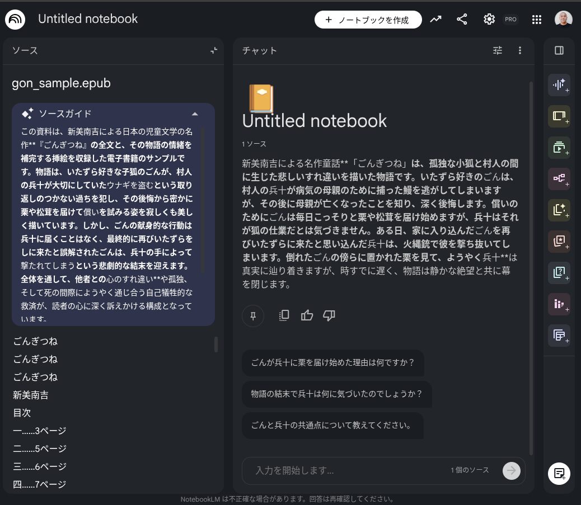Collapse the ソースガイド section
The image size is (581, 505).
coord(195,114)
